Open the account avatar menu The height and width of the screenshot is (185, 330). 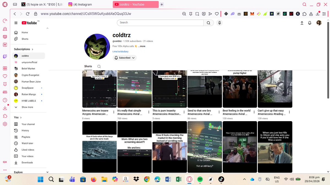pos(319,23)
